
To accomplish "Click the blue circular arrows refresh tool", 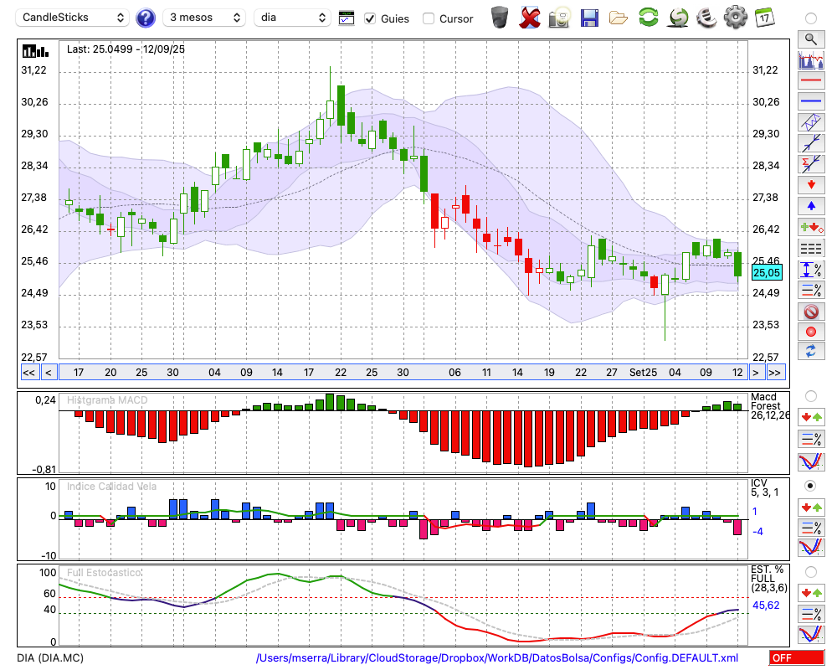I will pos(811,351).
